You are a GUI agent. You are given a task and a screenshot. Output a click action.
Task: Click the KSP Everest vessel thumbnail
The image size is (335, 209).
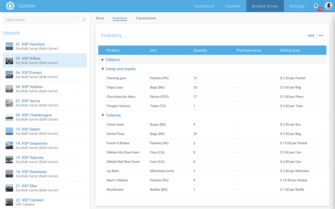[x=9, y=75]
